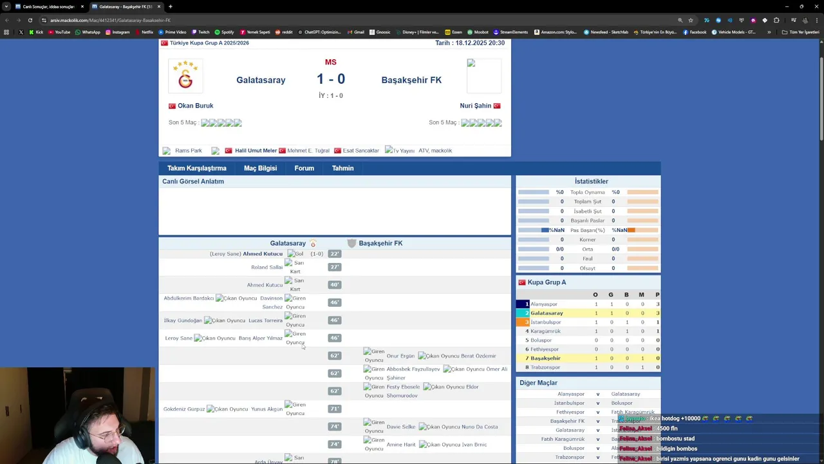Click the 1 - 0 final score
The height and width of the screenshot is (464, 824).
pos(331,79)
